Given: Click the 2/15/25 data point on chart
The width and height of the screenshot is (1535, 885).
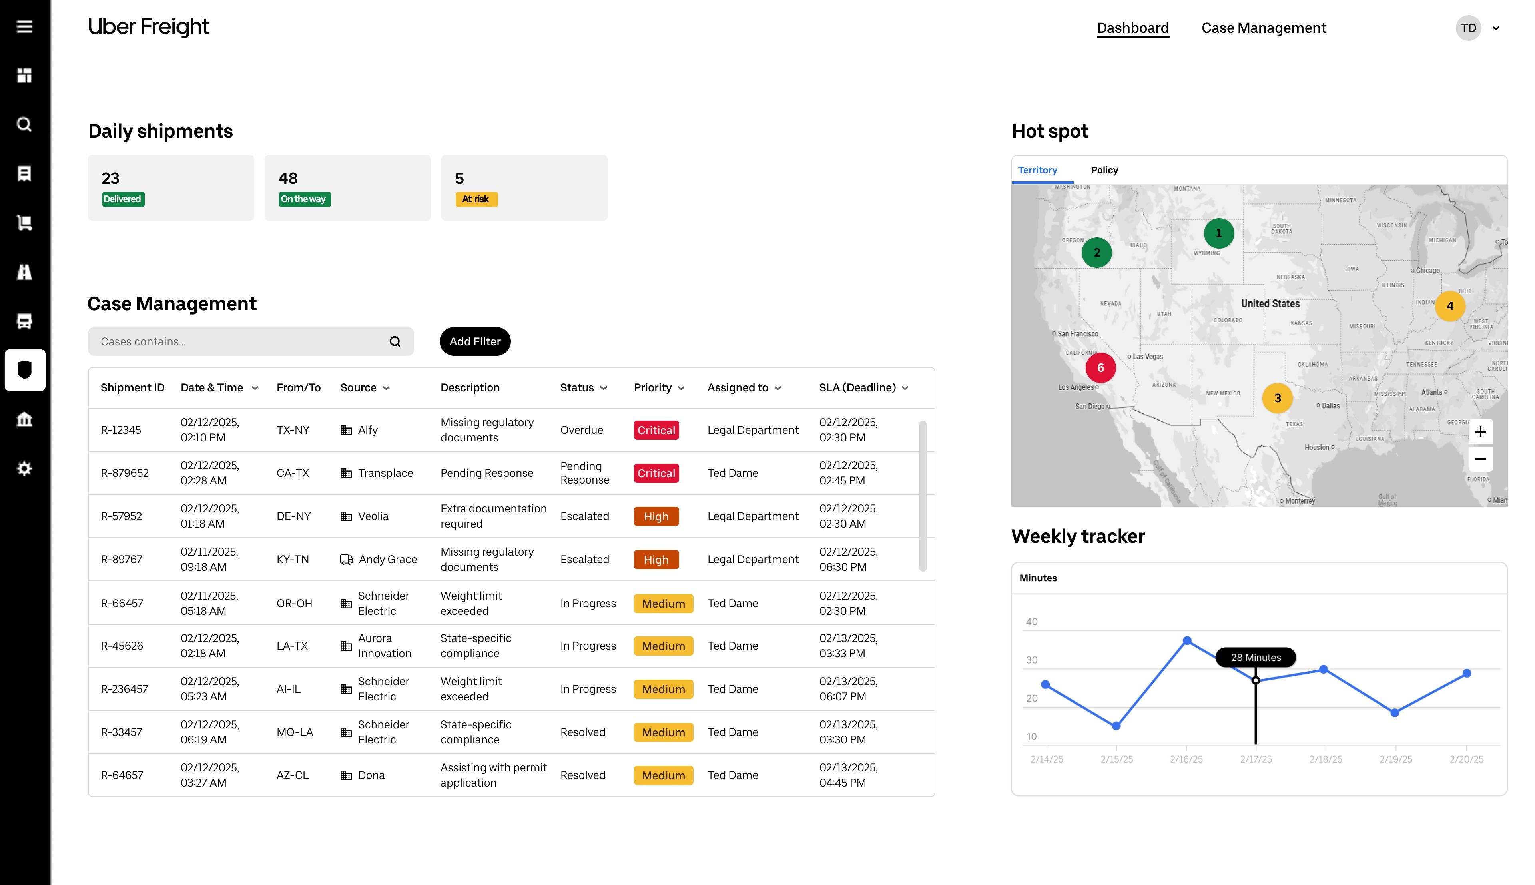Looking at the screenshot, I should (x=1116, y=725).
